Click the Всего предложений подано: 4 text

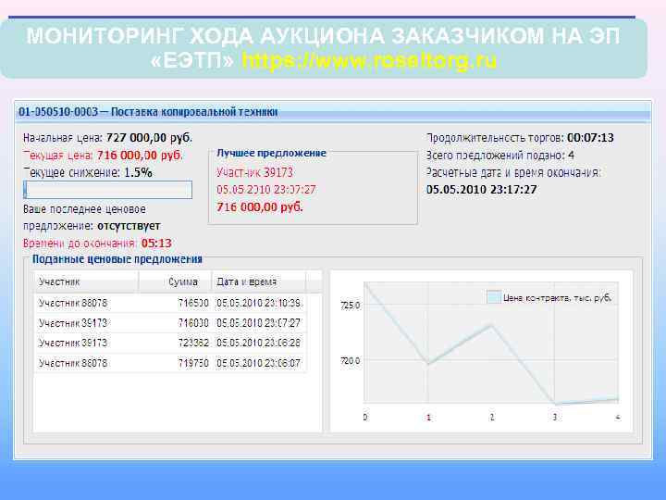(500, 156)
